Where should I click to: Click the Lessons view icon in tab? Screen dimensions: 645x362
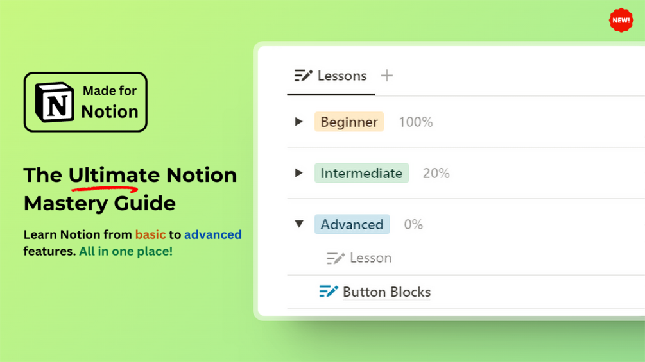click(x=303, y=76)
